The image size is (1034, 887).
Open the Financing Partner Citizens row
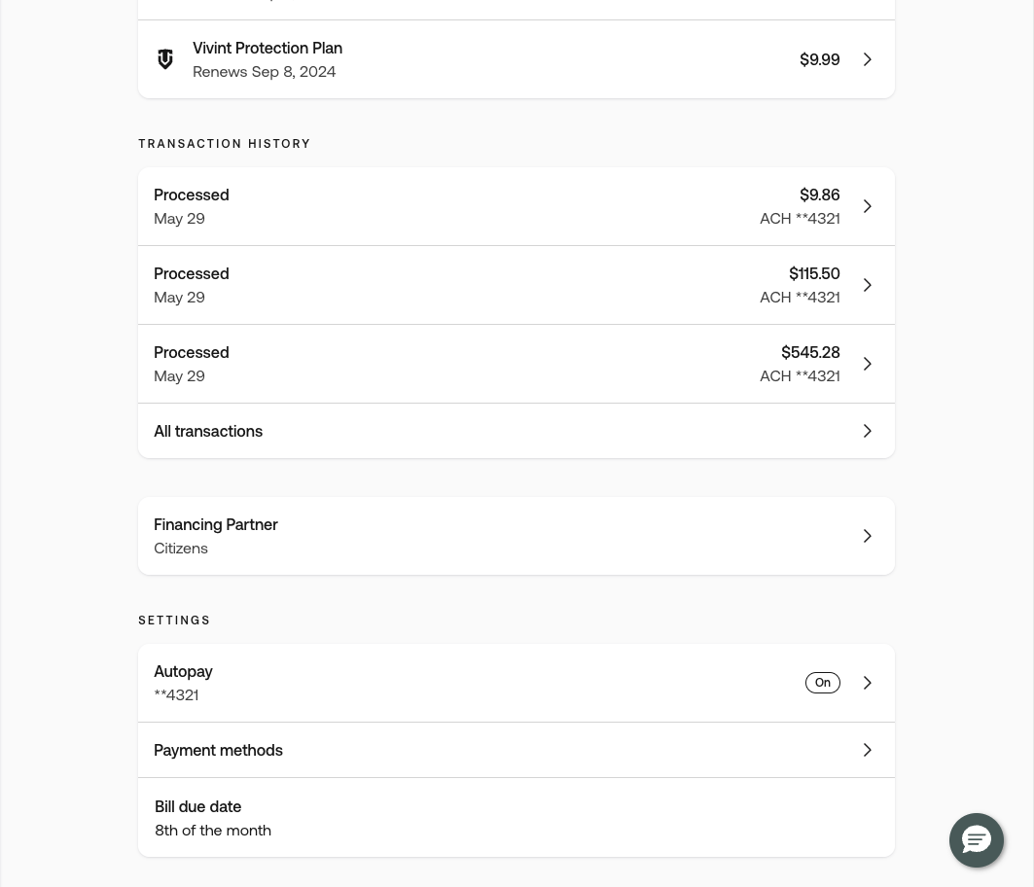point(517,536)
